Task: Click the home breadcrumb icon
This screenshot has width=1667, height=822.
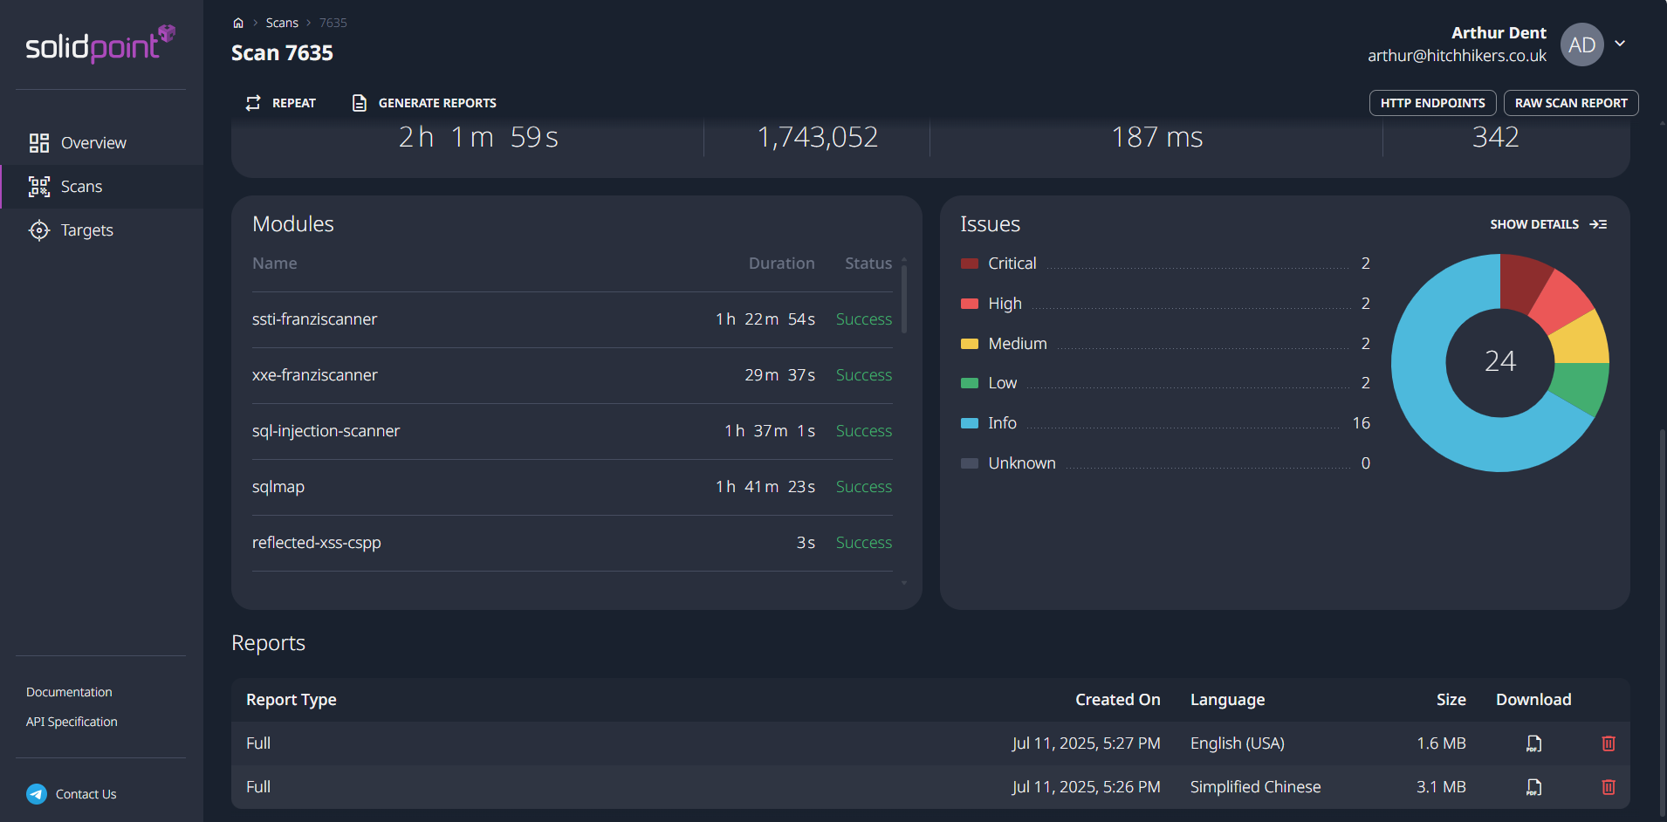Action: (238, 22)
